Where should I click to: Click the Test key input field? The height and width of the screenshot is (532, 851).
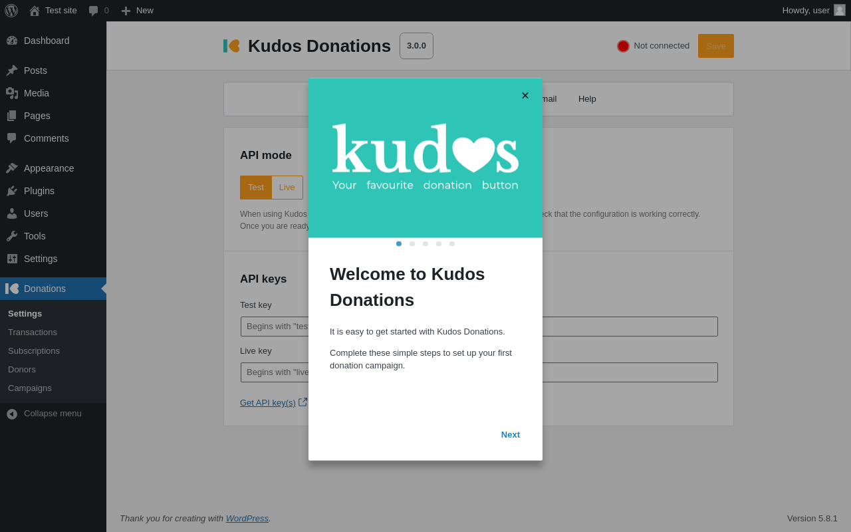coord(479,327)
